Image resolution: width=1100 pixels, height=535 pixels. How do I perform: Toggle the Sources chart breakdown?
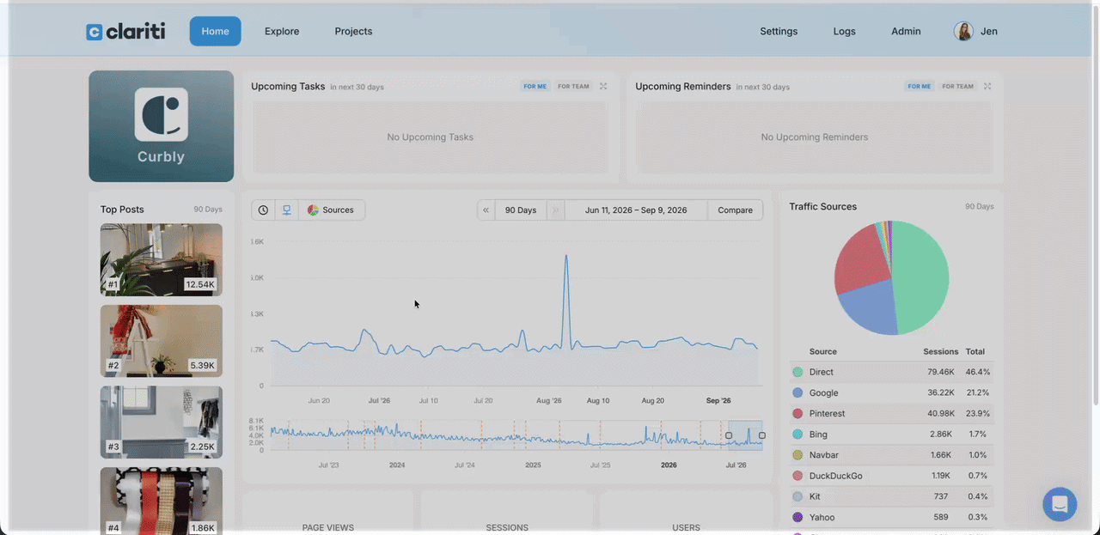click(x=332, y=210)
